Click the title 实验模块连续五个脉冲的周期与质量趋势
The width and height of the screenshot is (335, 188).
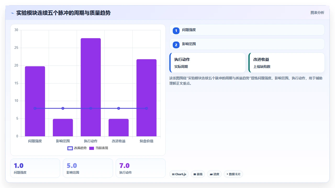pyautogui.click(x=63, y=13)
